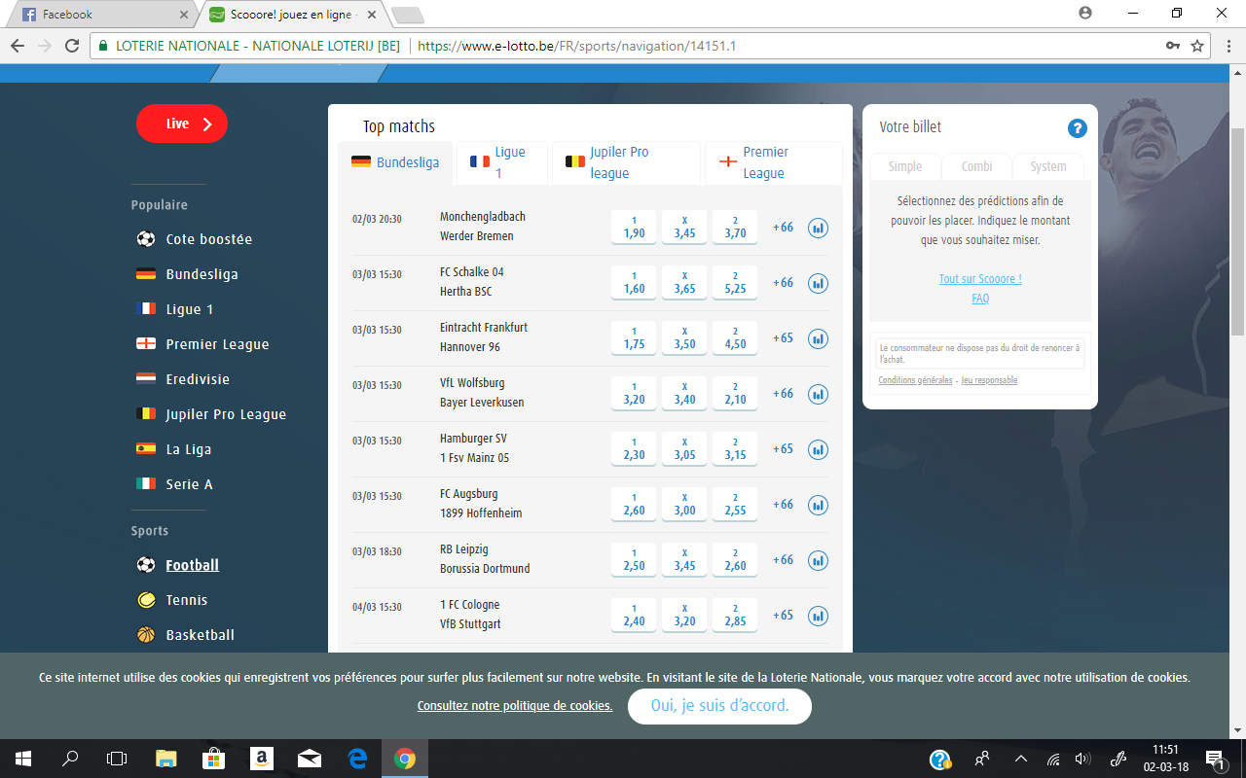
Task: Open statistics icon for Hamburger SV match
Action: (x=818, y=449)
